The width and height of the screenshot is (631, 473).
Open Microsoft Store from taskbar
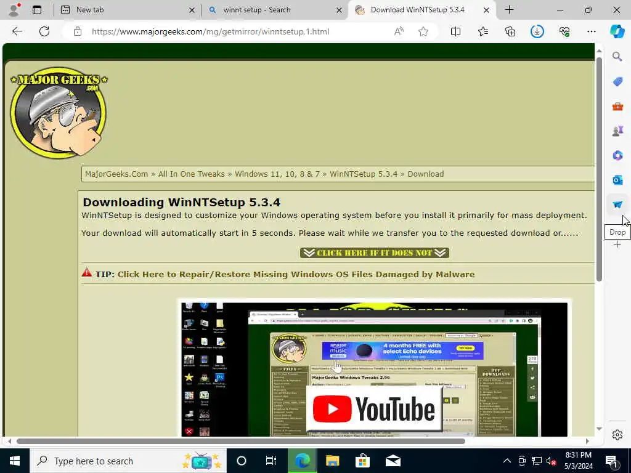[362, 461]
